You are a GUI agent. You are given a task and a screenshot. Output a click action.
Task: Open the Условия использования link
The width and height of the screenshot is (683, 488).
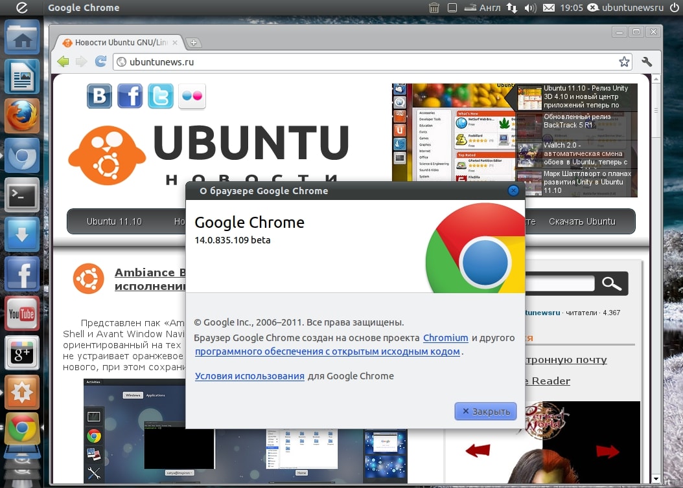coord(249,376)
